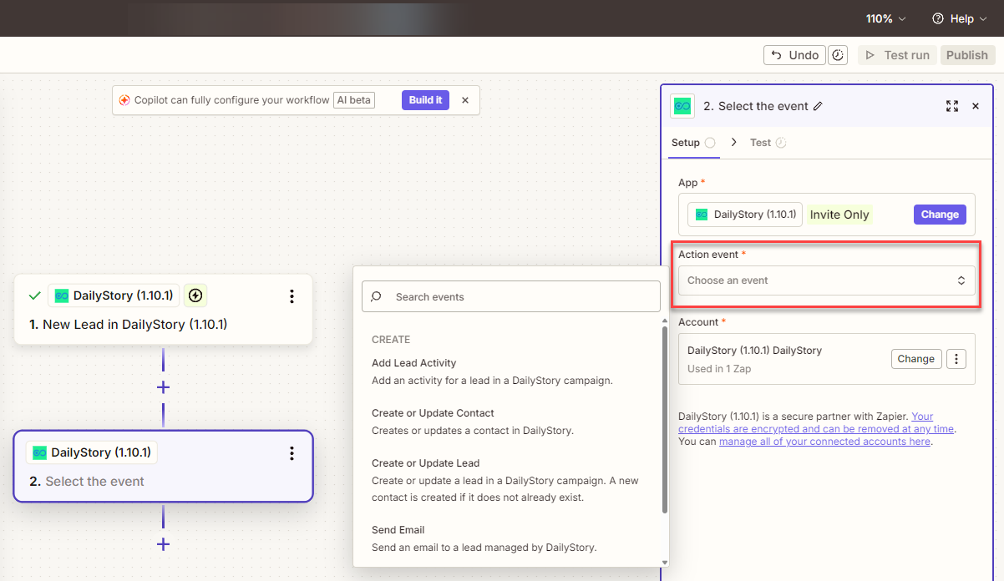The height and width of the screenshot is (581, 1004).
Task: Open the manage connected accounts link
Action: click(824, 442)
